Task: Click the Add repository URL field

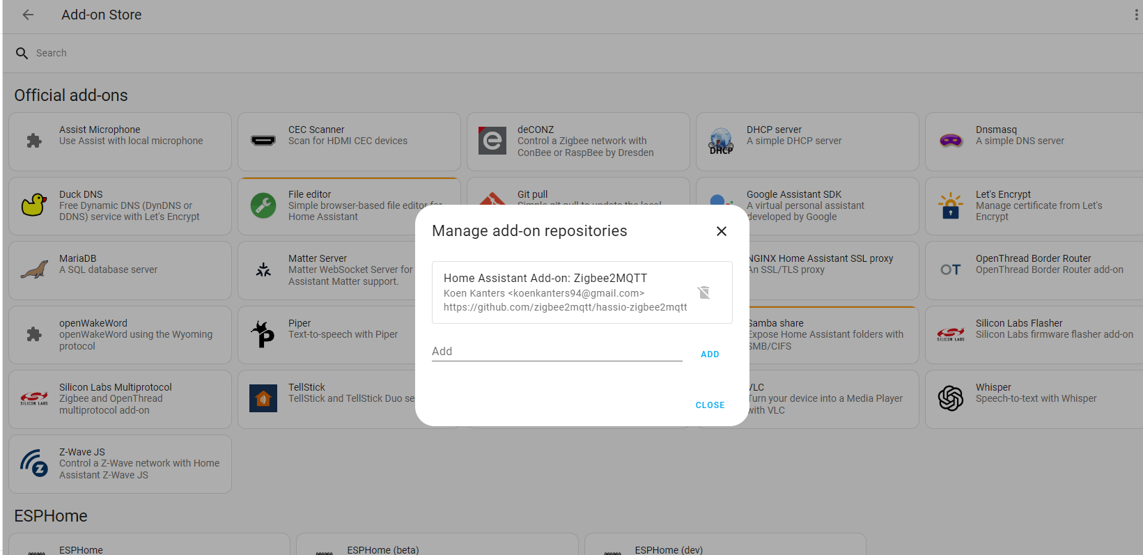Action: tap(557, 352)
